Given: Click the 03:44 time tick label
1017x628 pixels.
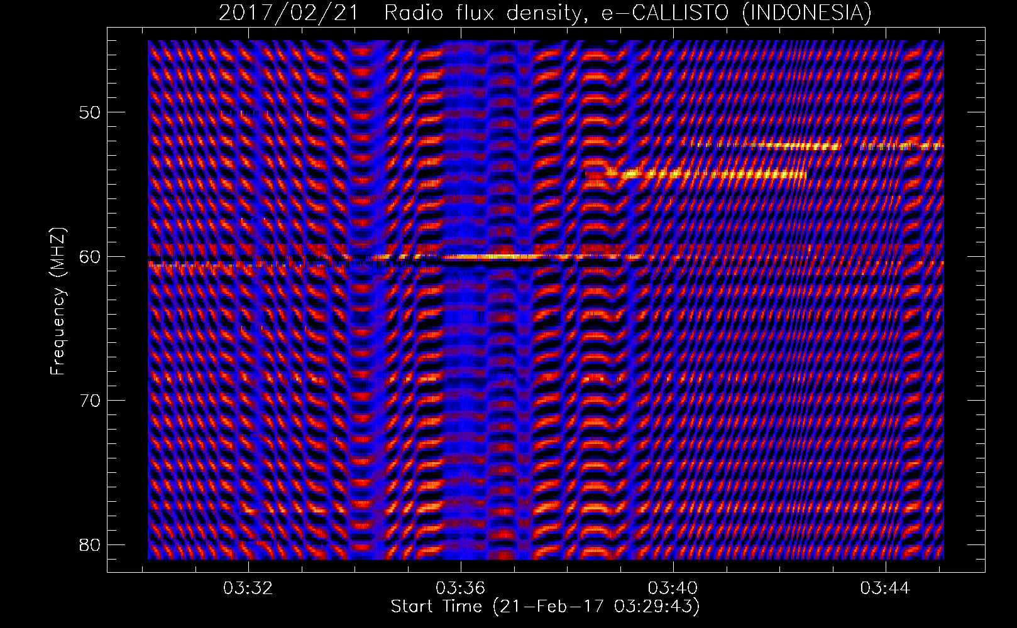Looking at the screenshot, I should click(886, 588).
